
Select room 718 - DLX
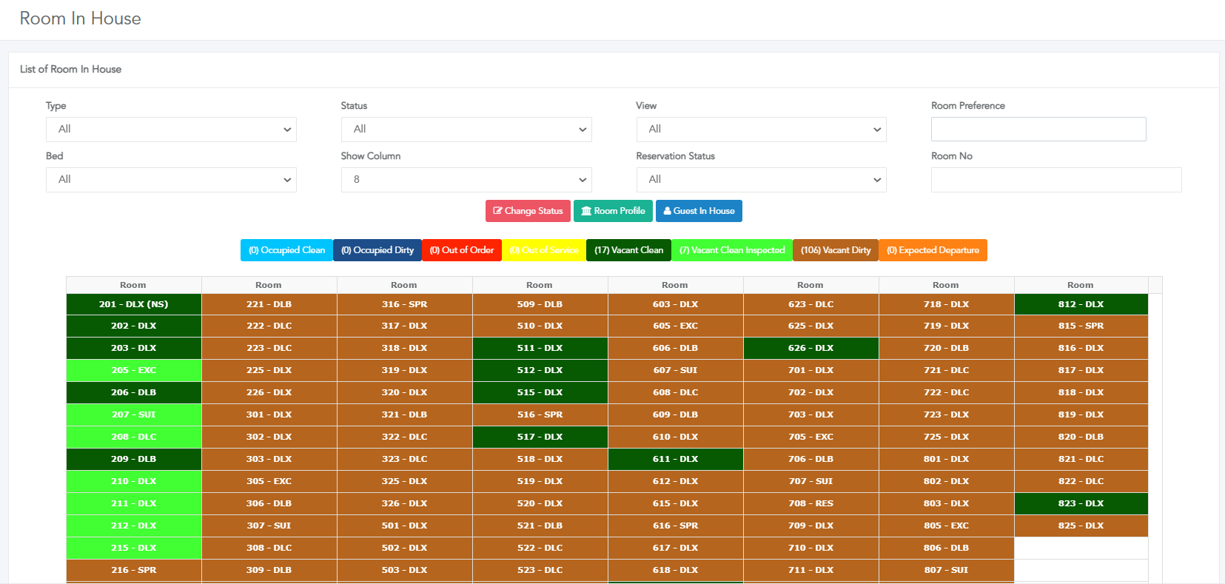tap(947, 304)
